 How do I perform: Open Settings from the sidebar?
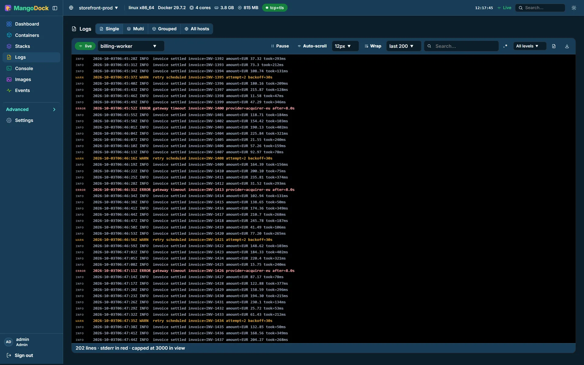pyautogui.click(x=31, y=120)
